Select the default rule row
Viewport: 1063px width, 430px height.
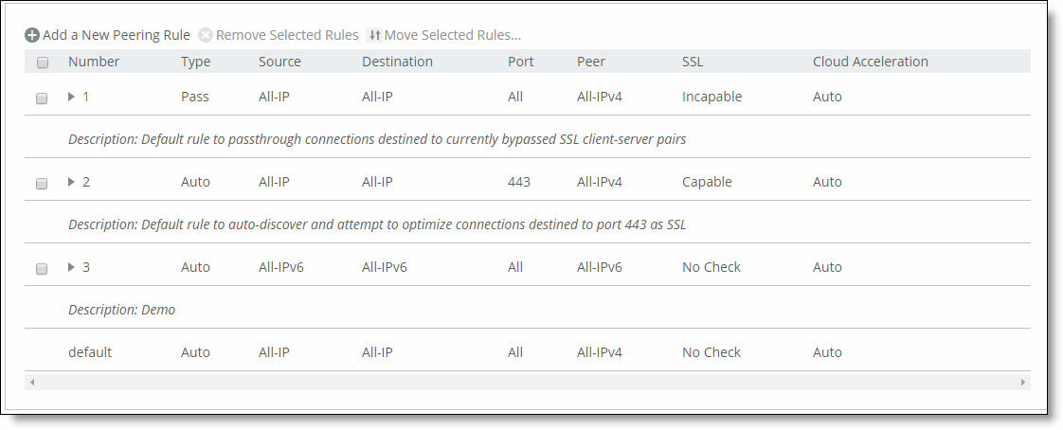[528, 352]
